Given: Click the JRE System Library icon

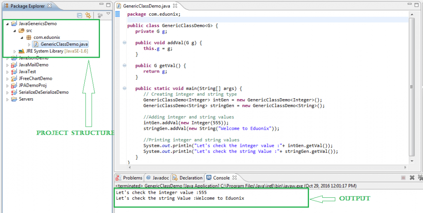Looking at the screenshot, I should 21,51.
